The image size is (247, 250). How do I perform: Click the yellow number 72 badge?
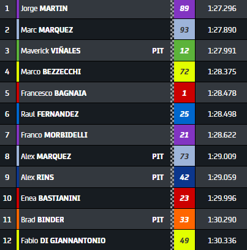(184, 72)
